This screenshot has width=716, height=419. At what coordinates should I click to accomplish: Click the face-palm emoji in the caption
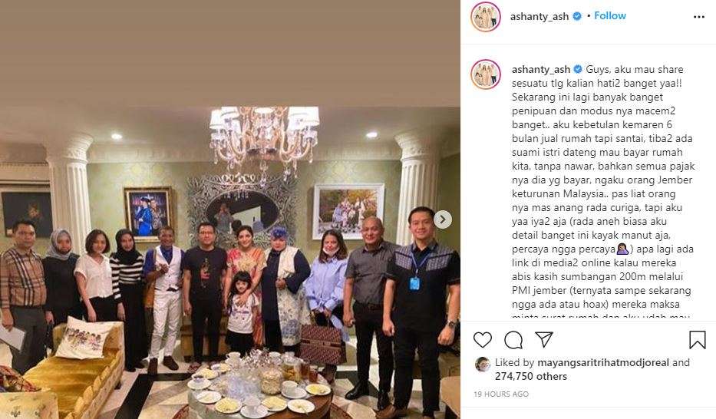(623, 249)
